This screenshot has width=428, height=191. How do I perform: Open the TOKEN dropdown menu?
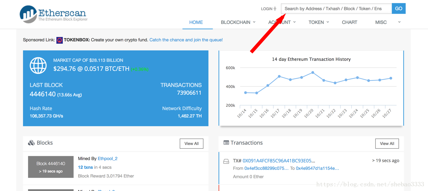(319, 22)
